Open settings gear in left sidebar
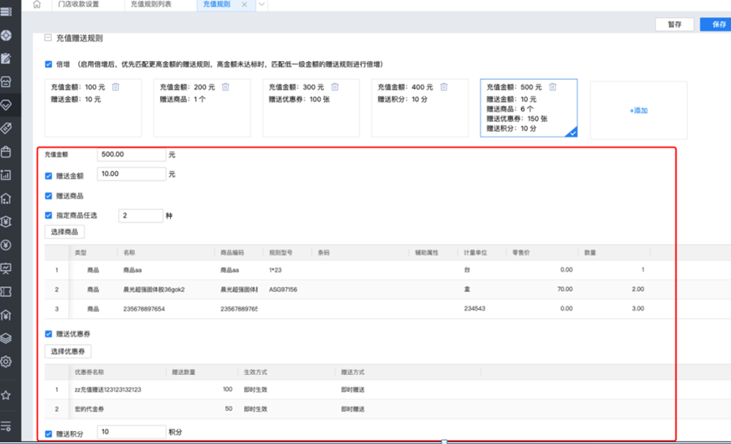 [x=7, y=361]
